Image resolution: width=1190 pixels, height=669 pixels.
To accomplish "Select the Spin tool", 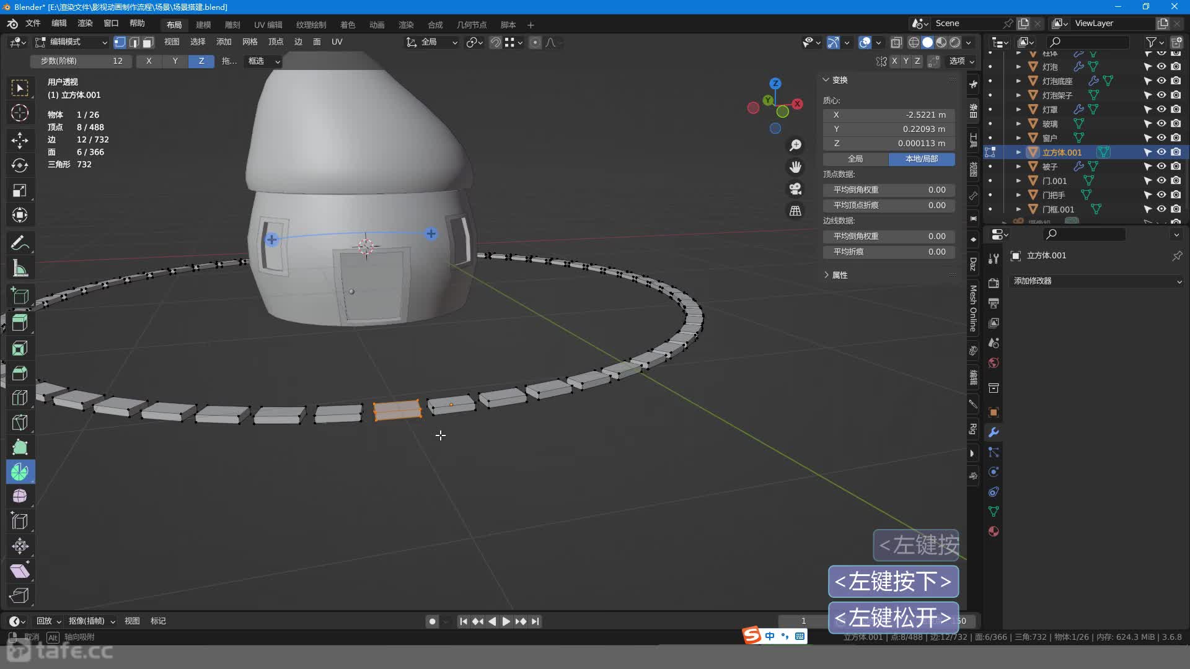I will coord(20,472).
